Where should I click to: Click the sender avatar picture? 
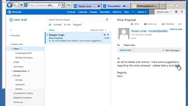[x=124, y=34]
